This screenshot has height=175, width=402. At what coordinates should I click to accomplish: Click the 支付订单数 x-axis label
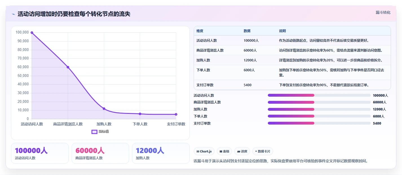coord(176,124)
